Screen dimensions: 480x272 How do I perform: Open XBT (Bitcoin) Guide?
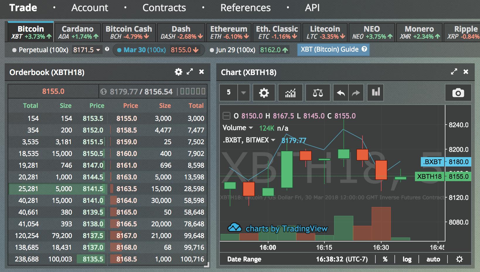pos(333,50)
